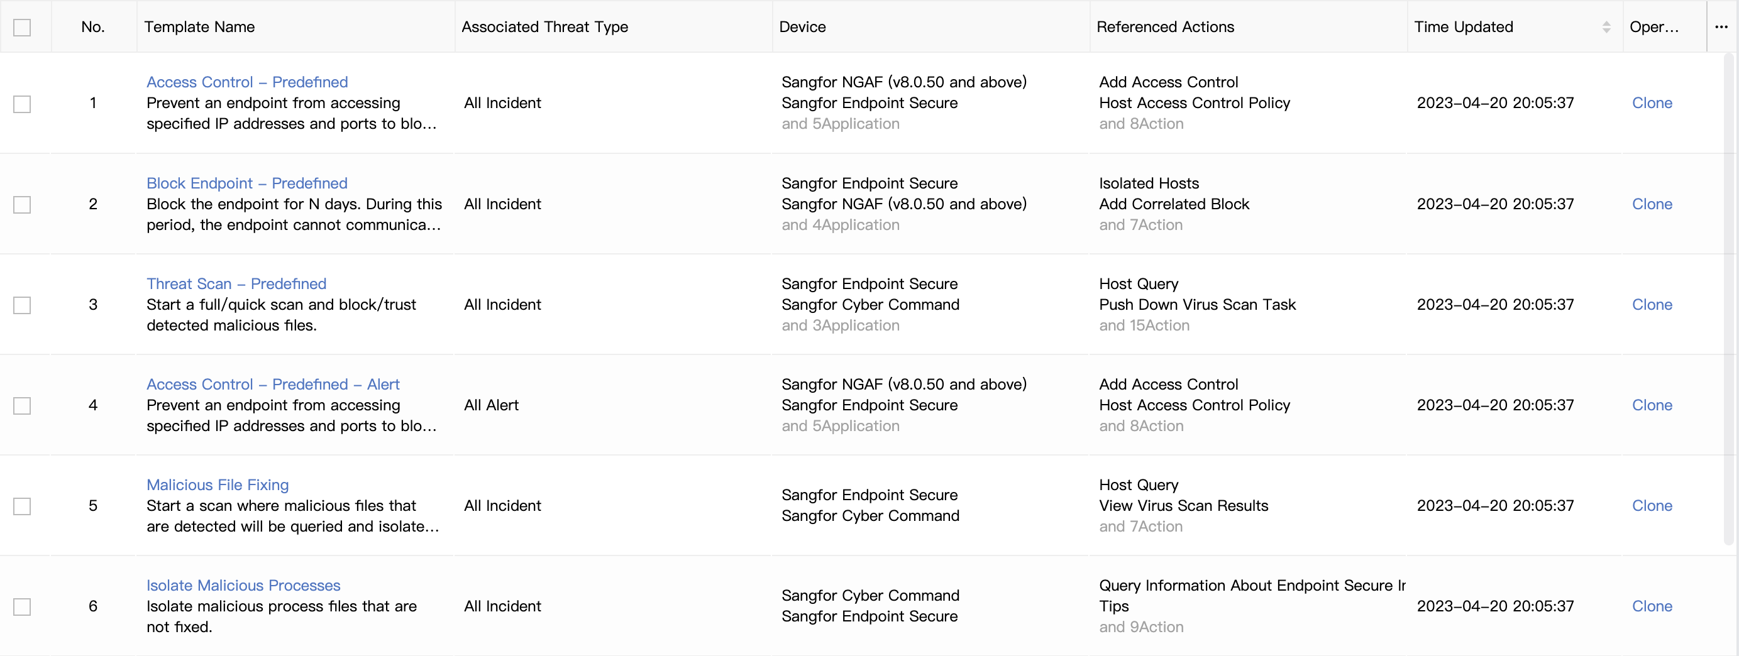The image size is (1739, 656).
Task: Tick checkbox next to Malicious File Fixing
Action: click(x=22, y=506)
